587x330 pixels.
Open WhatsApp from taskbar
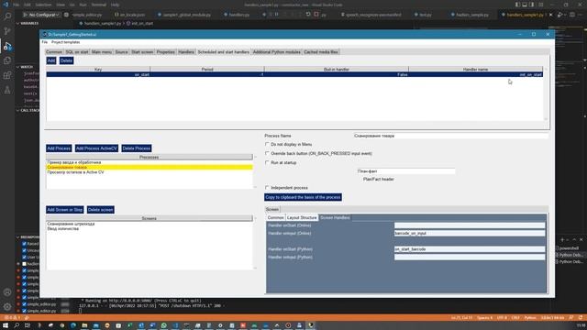click(x=163, y=325)
